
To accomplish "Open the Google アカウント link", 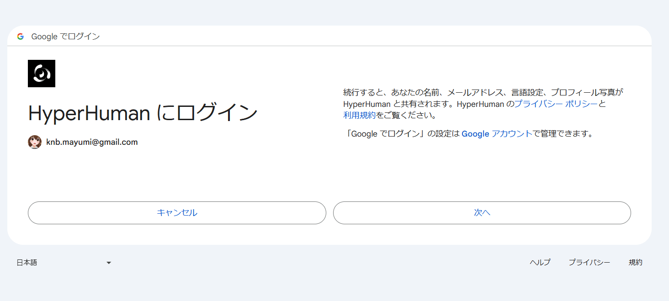I will 497,134.
